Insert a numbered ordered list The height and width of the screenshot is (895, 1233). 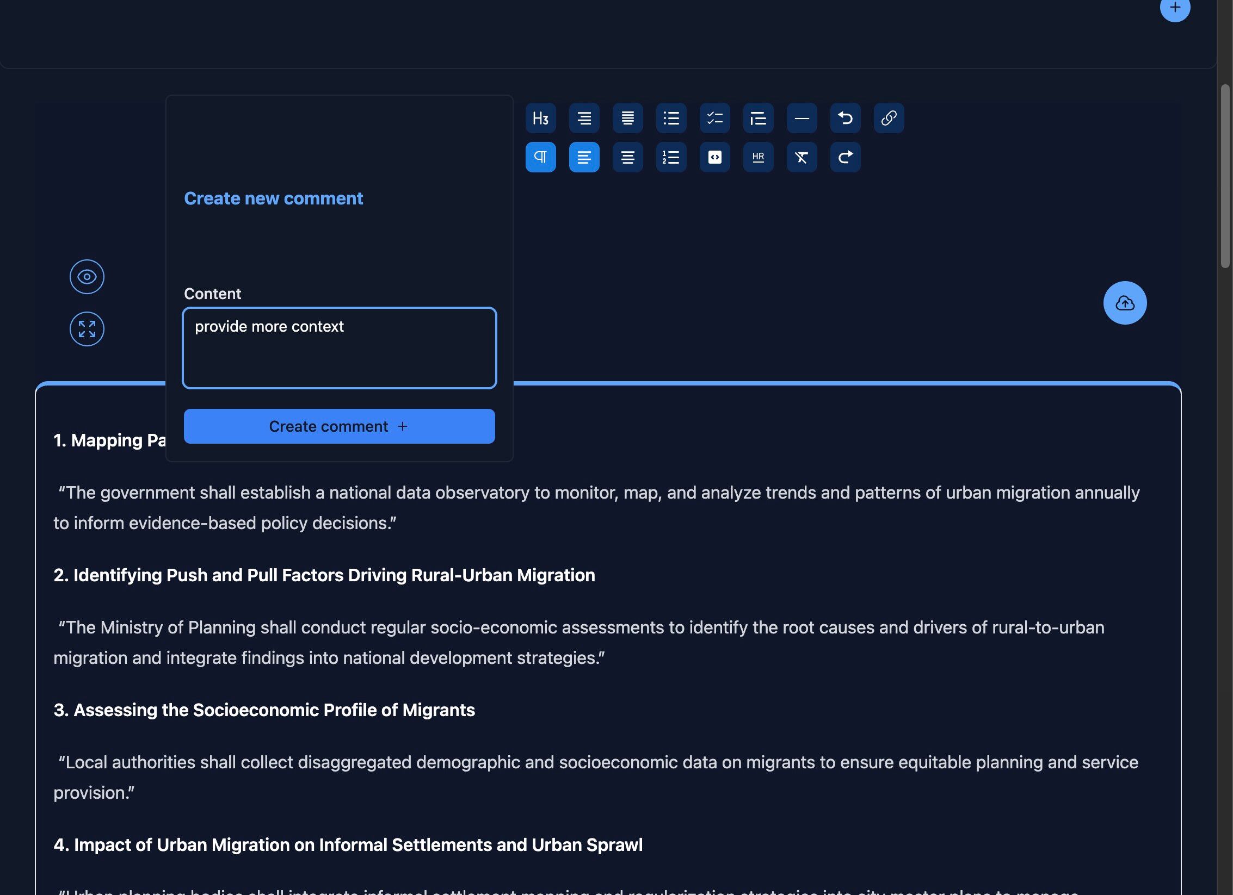(671, 157)
